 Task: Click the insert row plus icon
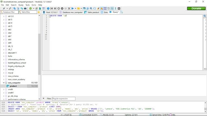click(x=59, y=8)
